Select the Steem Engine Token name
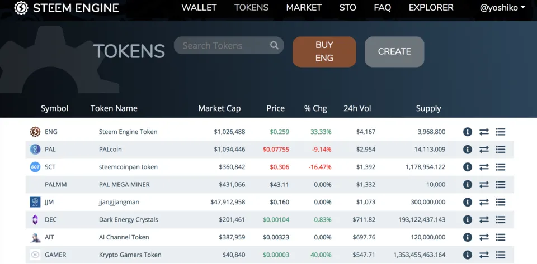The image size is (537, 264). point(128,132)
